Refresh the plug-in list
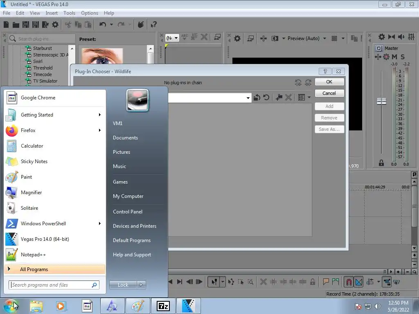Image resolution: width=419 pixels, height=314 pixels. point(266,97)
